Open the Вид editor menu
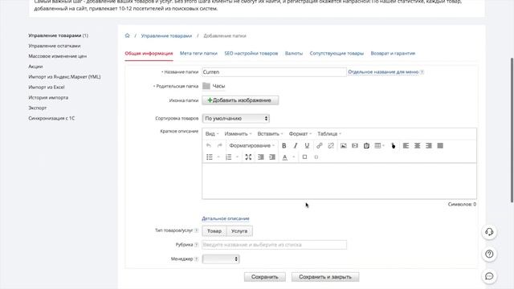This screenshot has height=289, width=514. [212, 134]
